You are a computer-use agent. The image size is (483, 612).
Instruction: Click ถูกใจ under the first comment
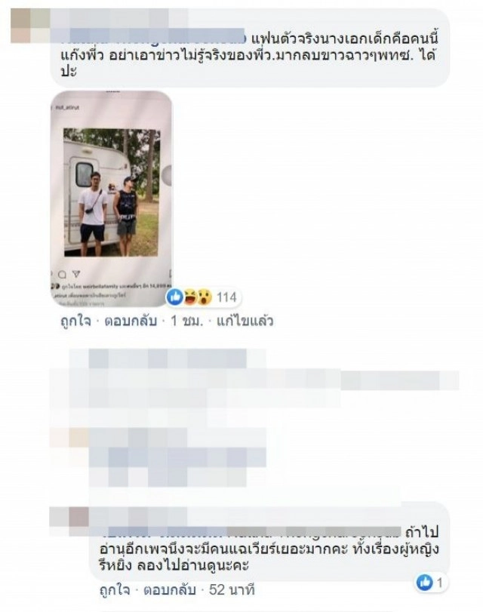(75, 321)
